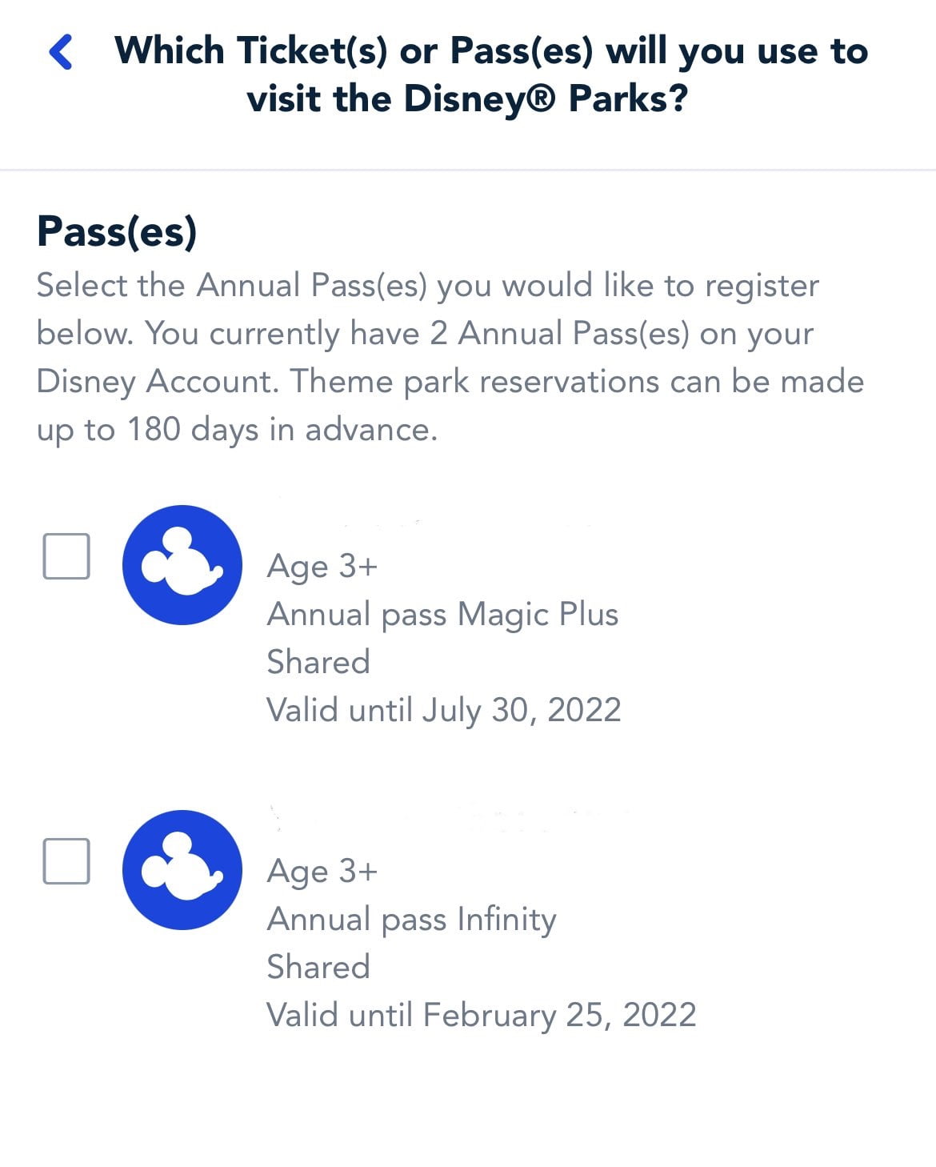Viewport: 936px width, 1167px height.
Task: Click the Mickey icon beside the Magic Plus pass
Action: [182, 564]
